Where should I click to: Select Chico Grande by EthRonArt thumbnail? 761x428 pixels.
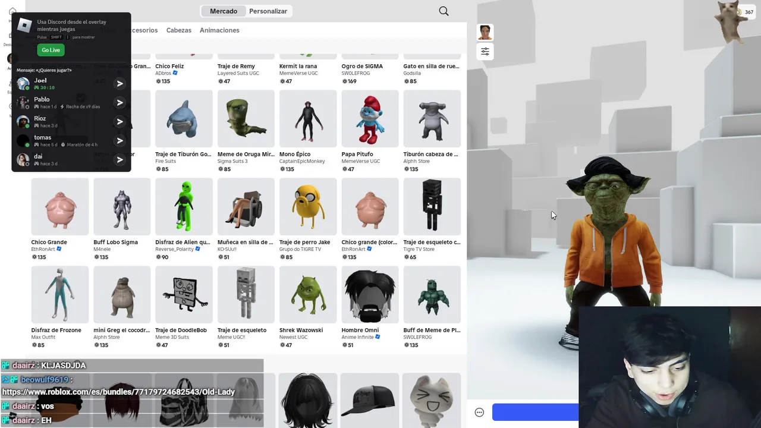click(x=60, y=207)
